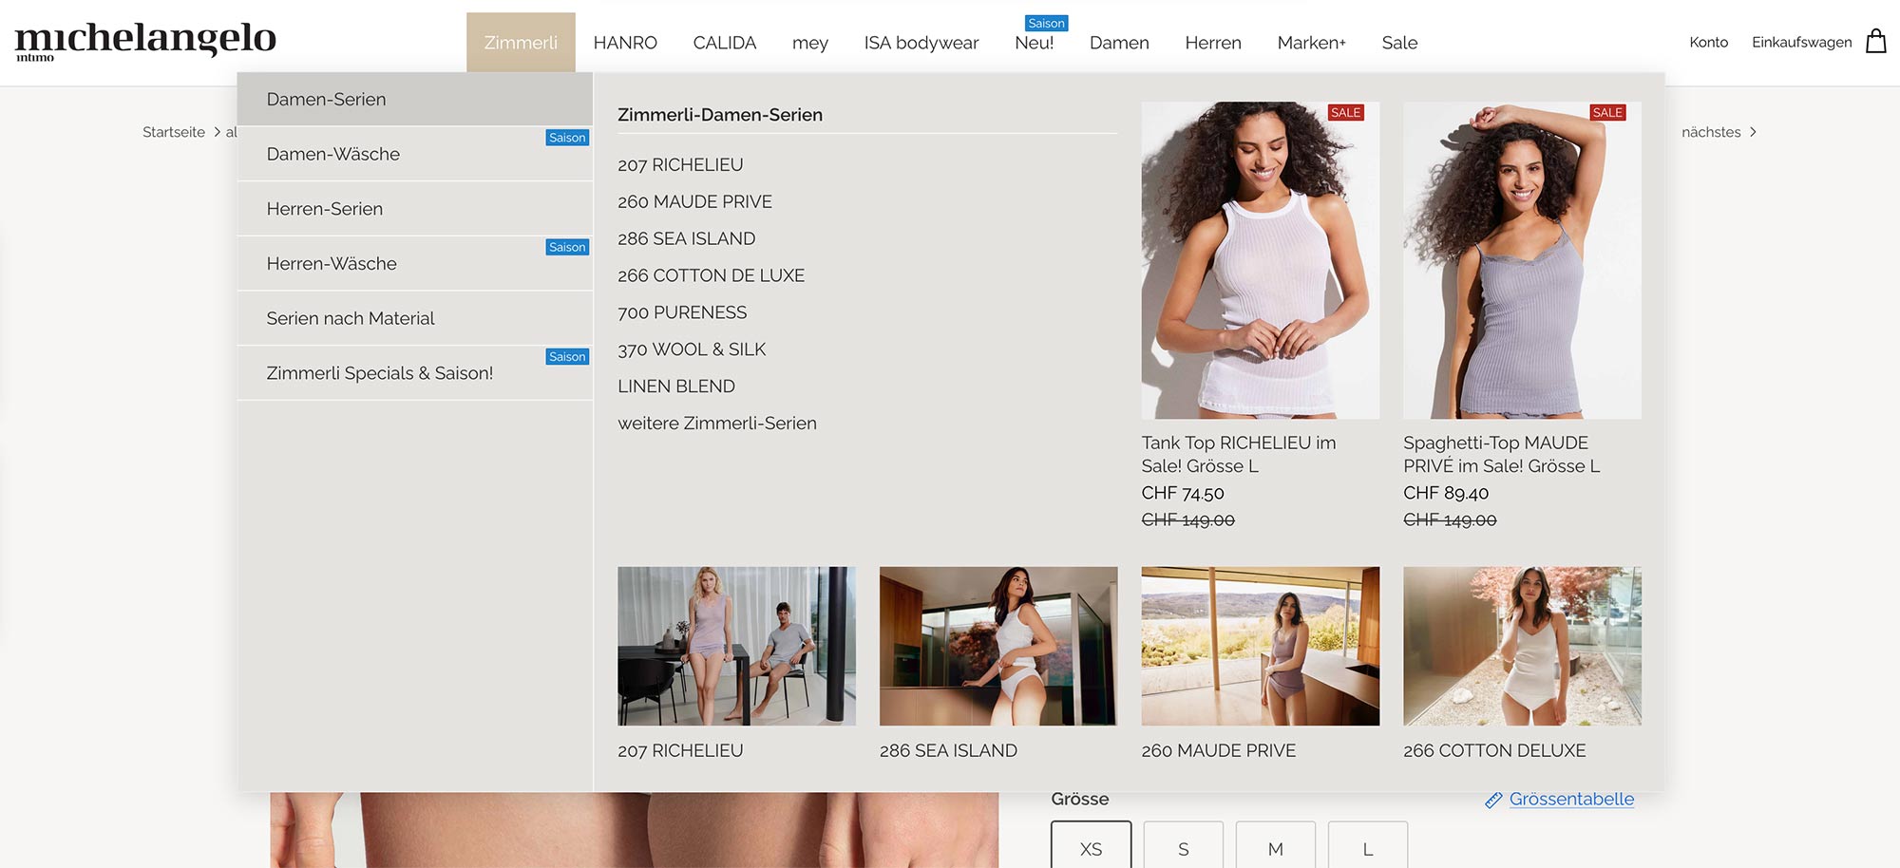
Task: Open Spaghetti-Top MAUDE PRIVÉ product image
Action: [x=1522, y=260]
